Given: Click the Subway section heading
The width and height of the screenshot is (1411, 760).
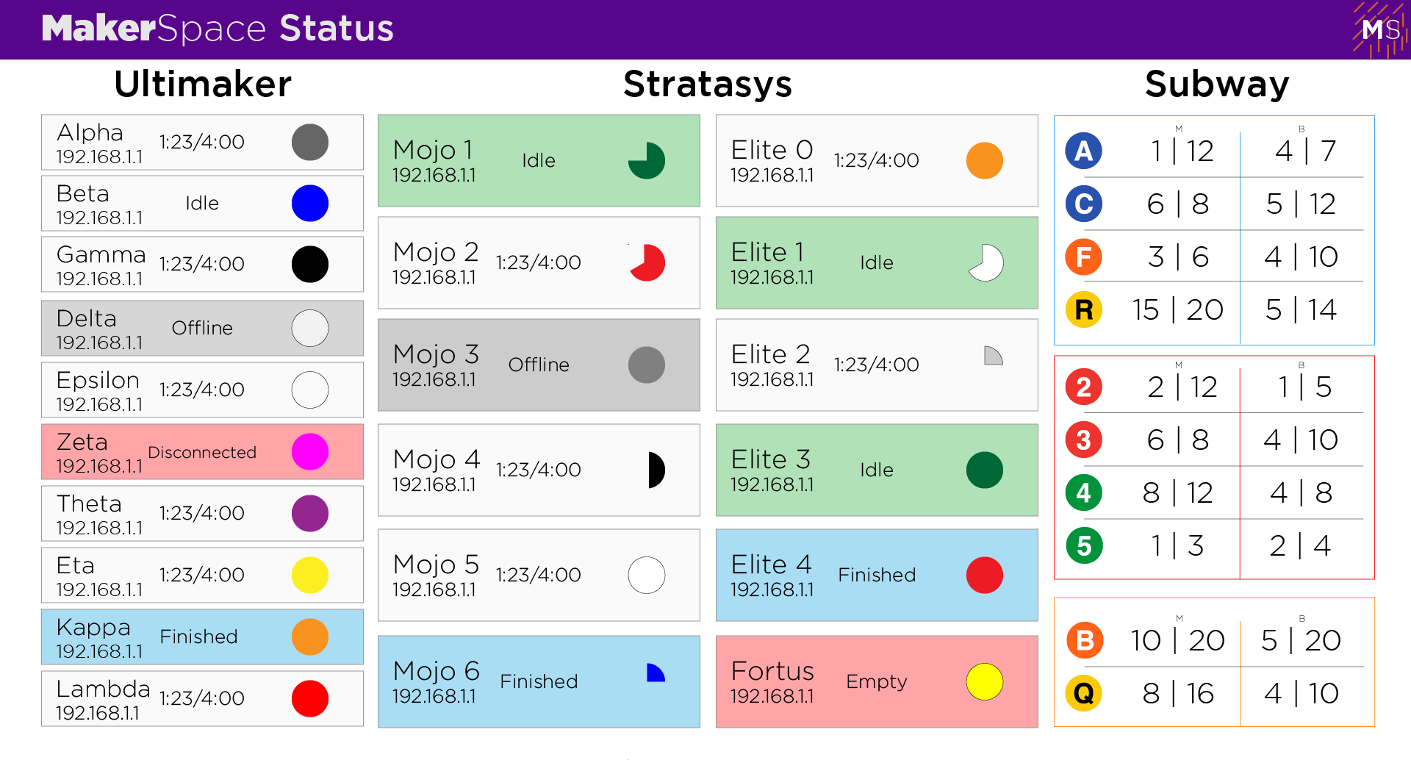Looking at the screenshot, I should [x=1217, y=84].
